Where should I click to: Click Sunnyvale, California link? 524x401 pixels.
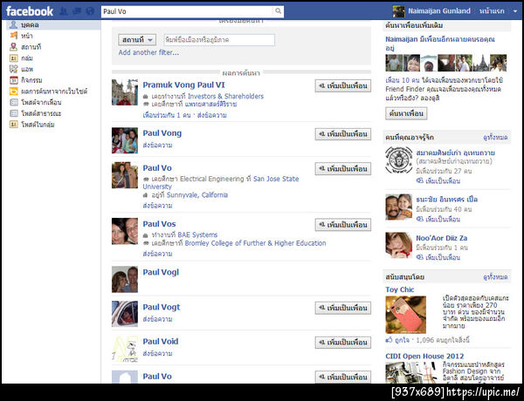pos(197,194)
